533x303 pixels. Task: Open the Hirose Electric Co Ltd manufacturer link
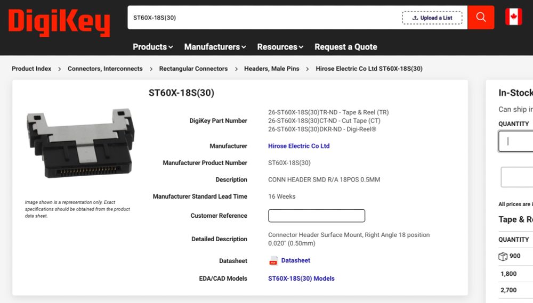(299, 146)
